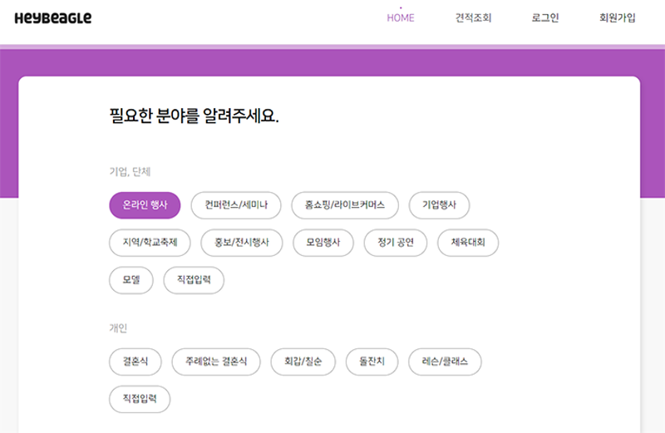665x433 pixels.
Task: Pick the 지역/학교축제 chip
Action: [150, 242]
